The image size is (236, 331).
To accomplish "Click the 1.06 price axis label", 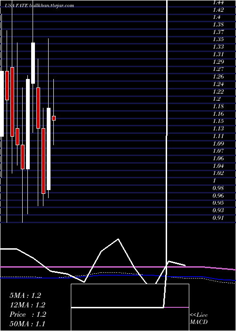I will pos(218,158).
